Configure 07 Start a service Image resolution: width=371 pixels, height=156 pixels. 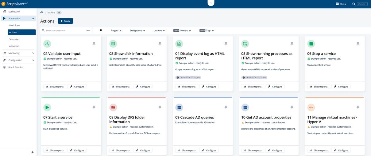pos(77,150)
